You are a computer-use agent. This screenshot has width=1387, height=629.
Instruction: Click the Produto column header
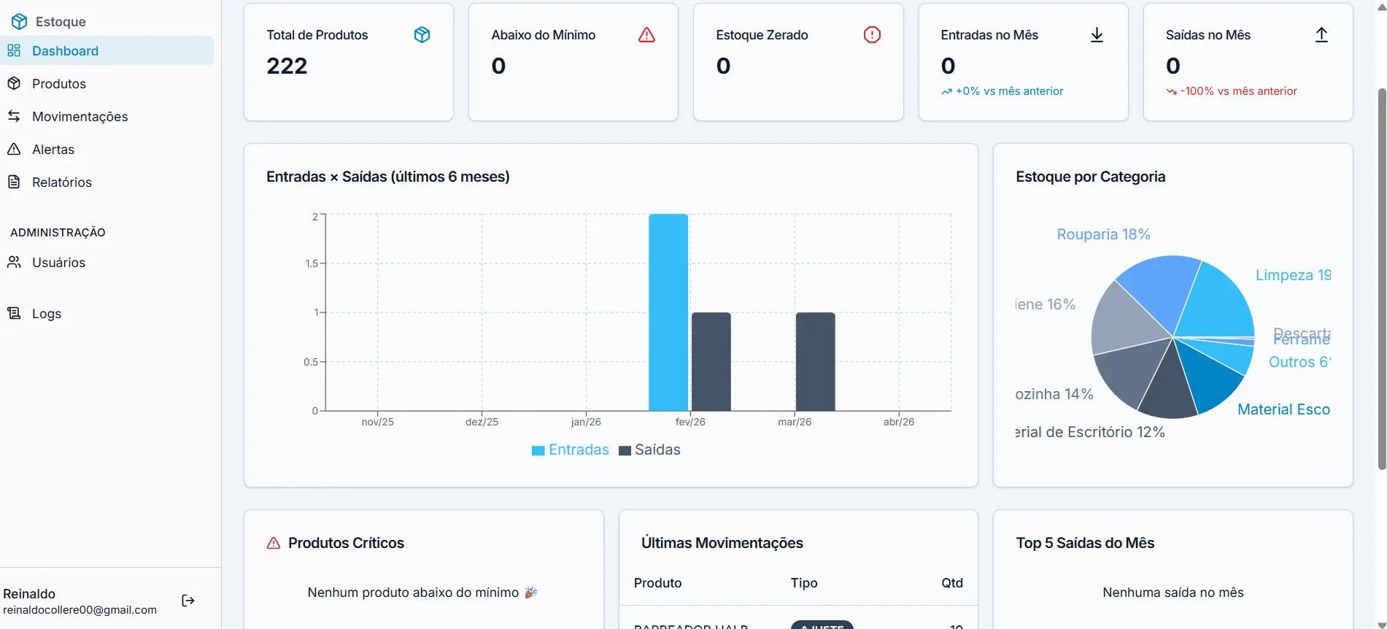(657, 583)
